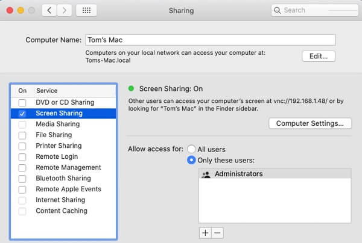Select Bluetooth Sharing in service list
The height and width of the screenshot is (243, 362).
point(63,178)
